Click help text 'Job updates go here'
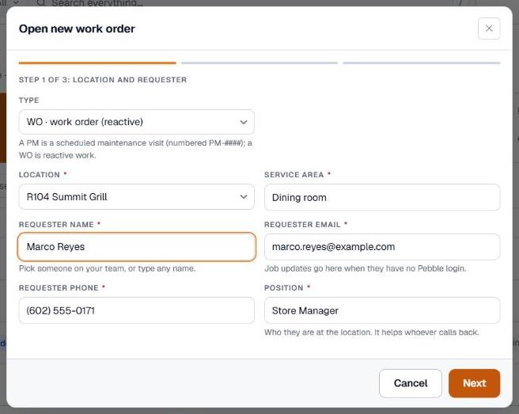 coord(365,268)
